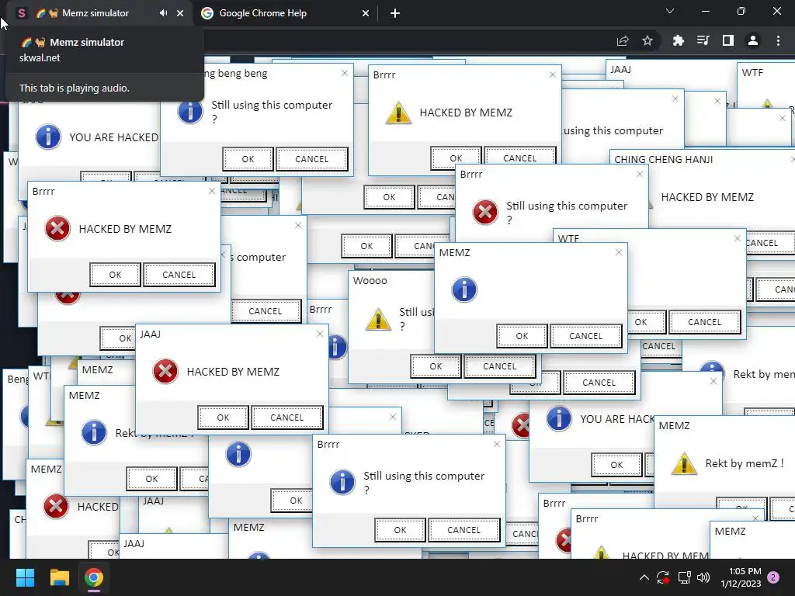Click OK in the empty MEMZ info dialog

[522, 336]
